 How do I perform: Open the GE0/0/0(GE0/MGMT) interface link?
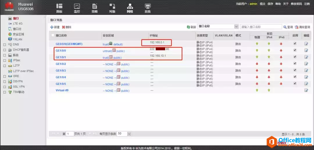(x=69, y=44)
